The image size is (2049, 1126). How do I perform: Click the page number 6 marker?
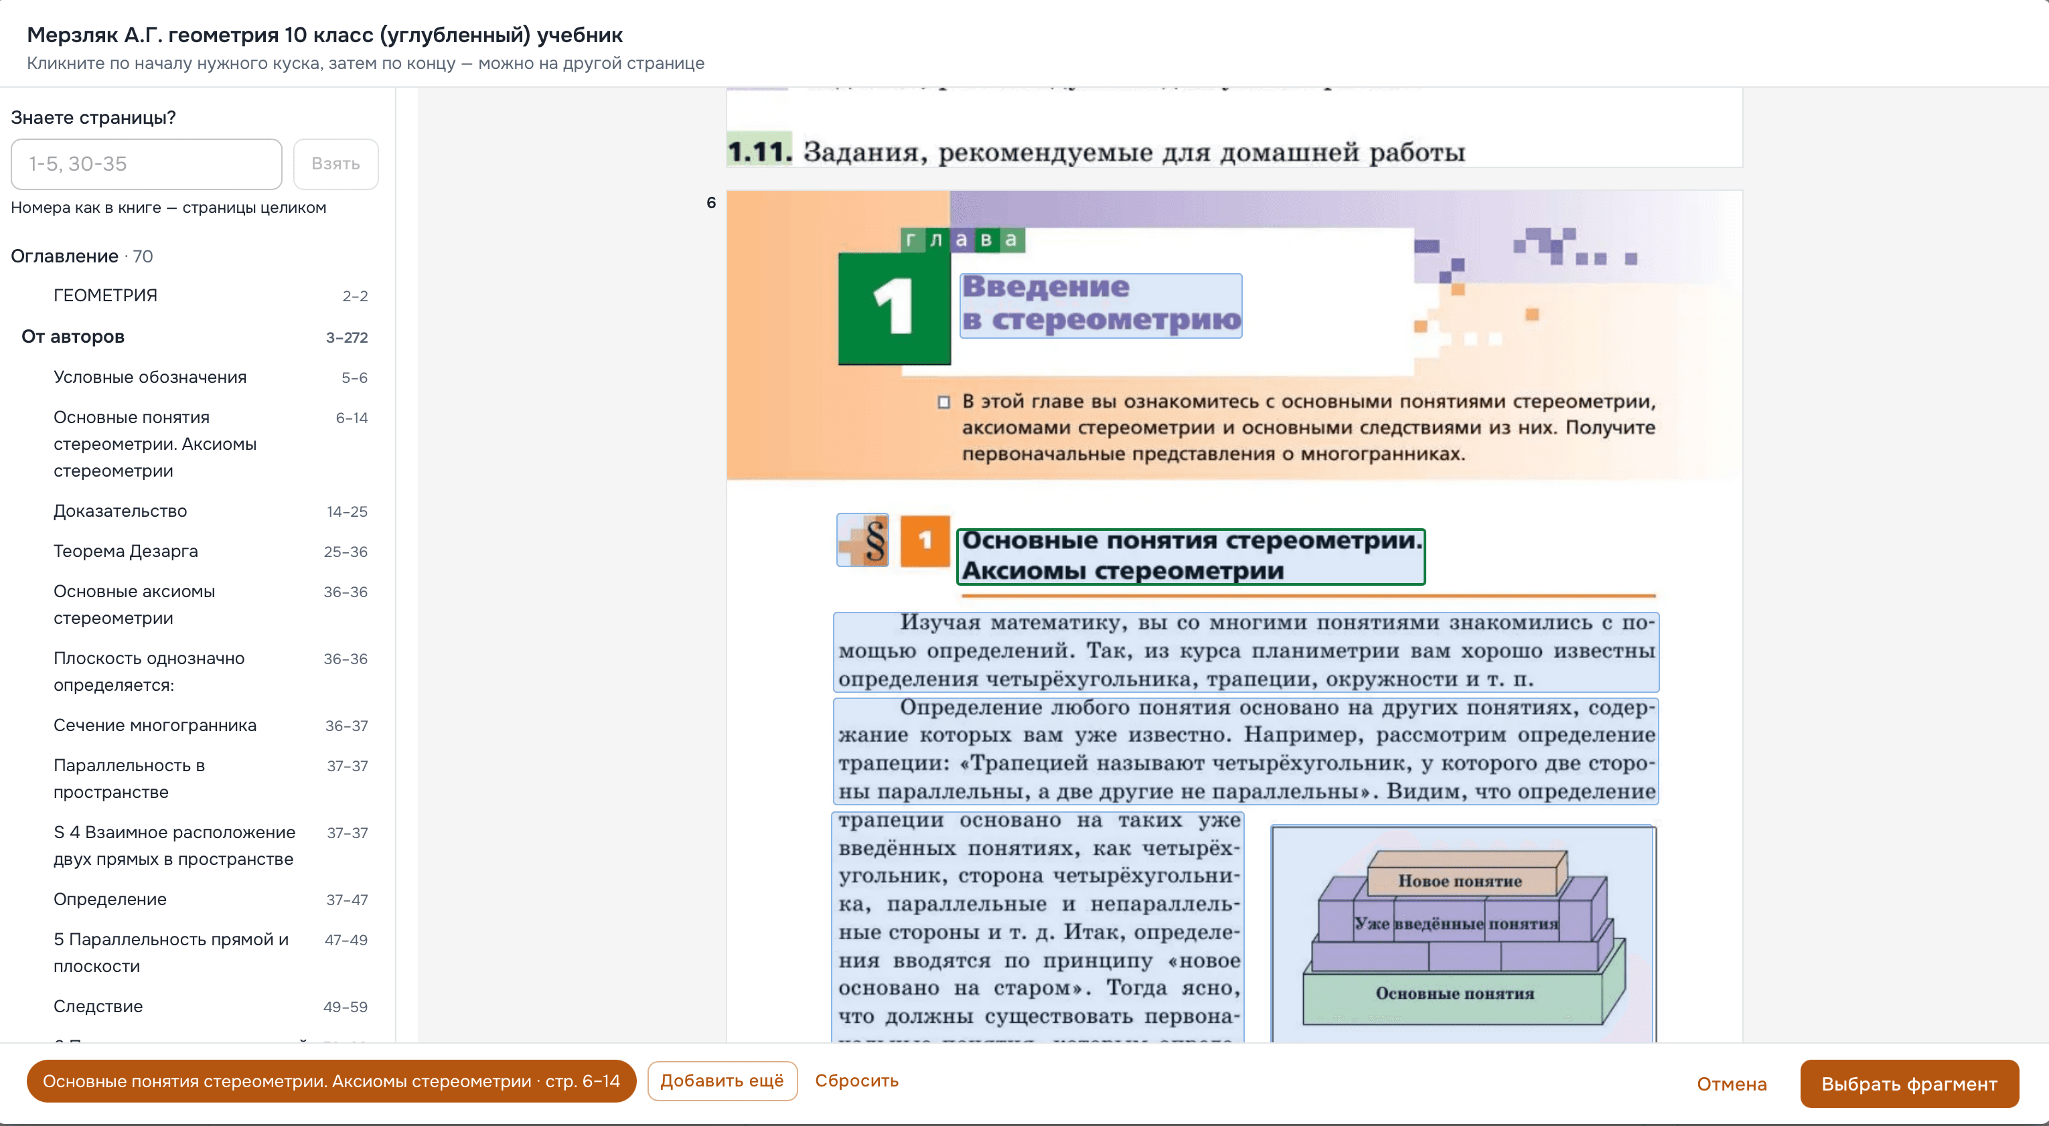711,203
